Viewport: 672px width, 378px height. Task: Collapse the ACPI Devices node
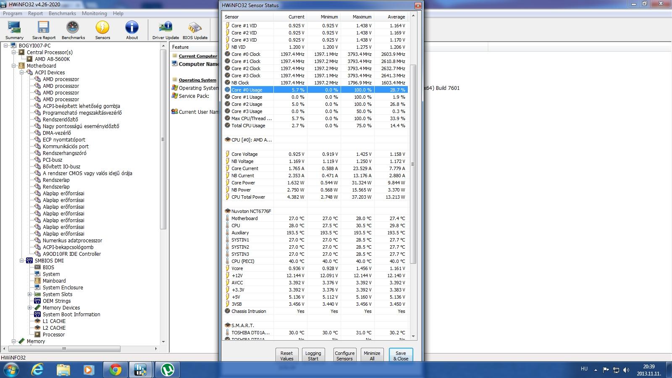coord(22,73)
